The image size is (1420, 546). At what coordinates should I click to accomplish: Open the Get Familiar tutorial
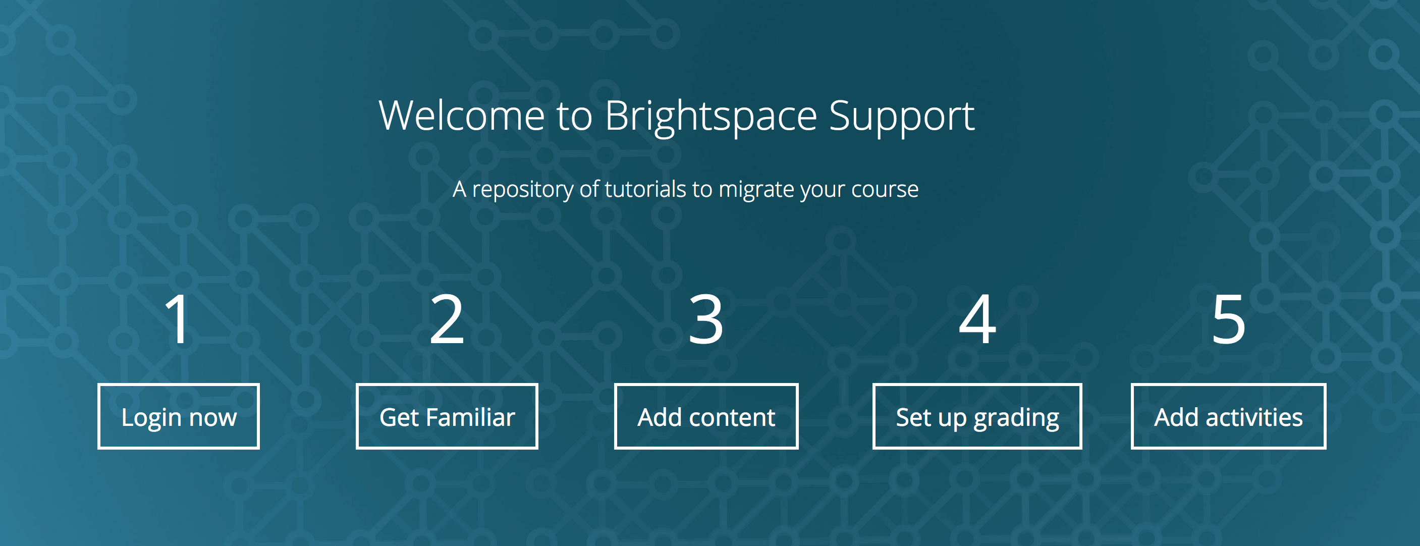click(x=447, y=416)
